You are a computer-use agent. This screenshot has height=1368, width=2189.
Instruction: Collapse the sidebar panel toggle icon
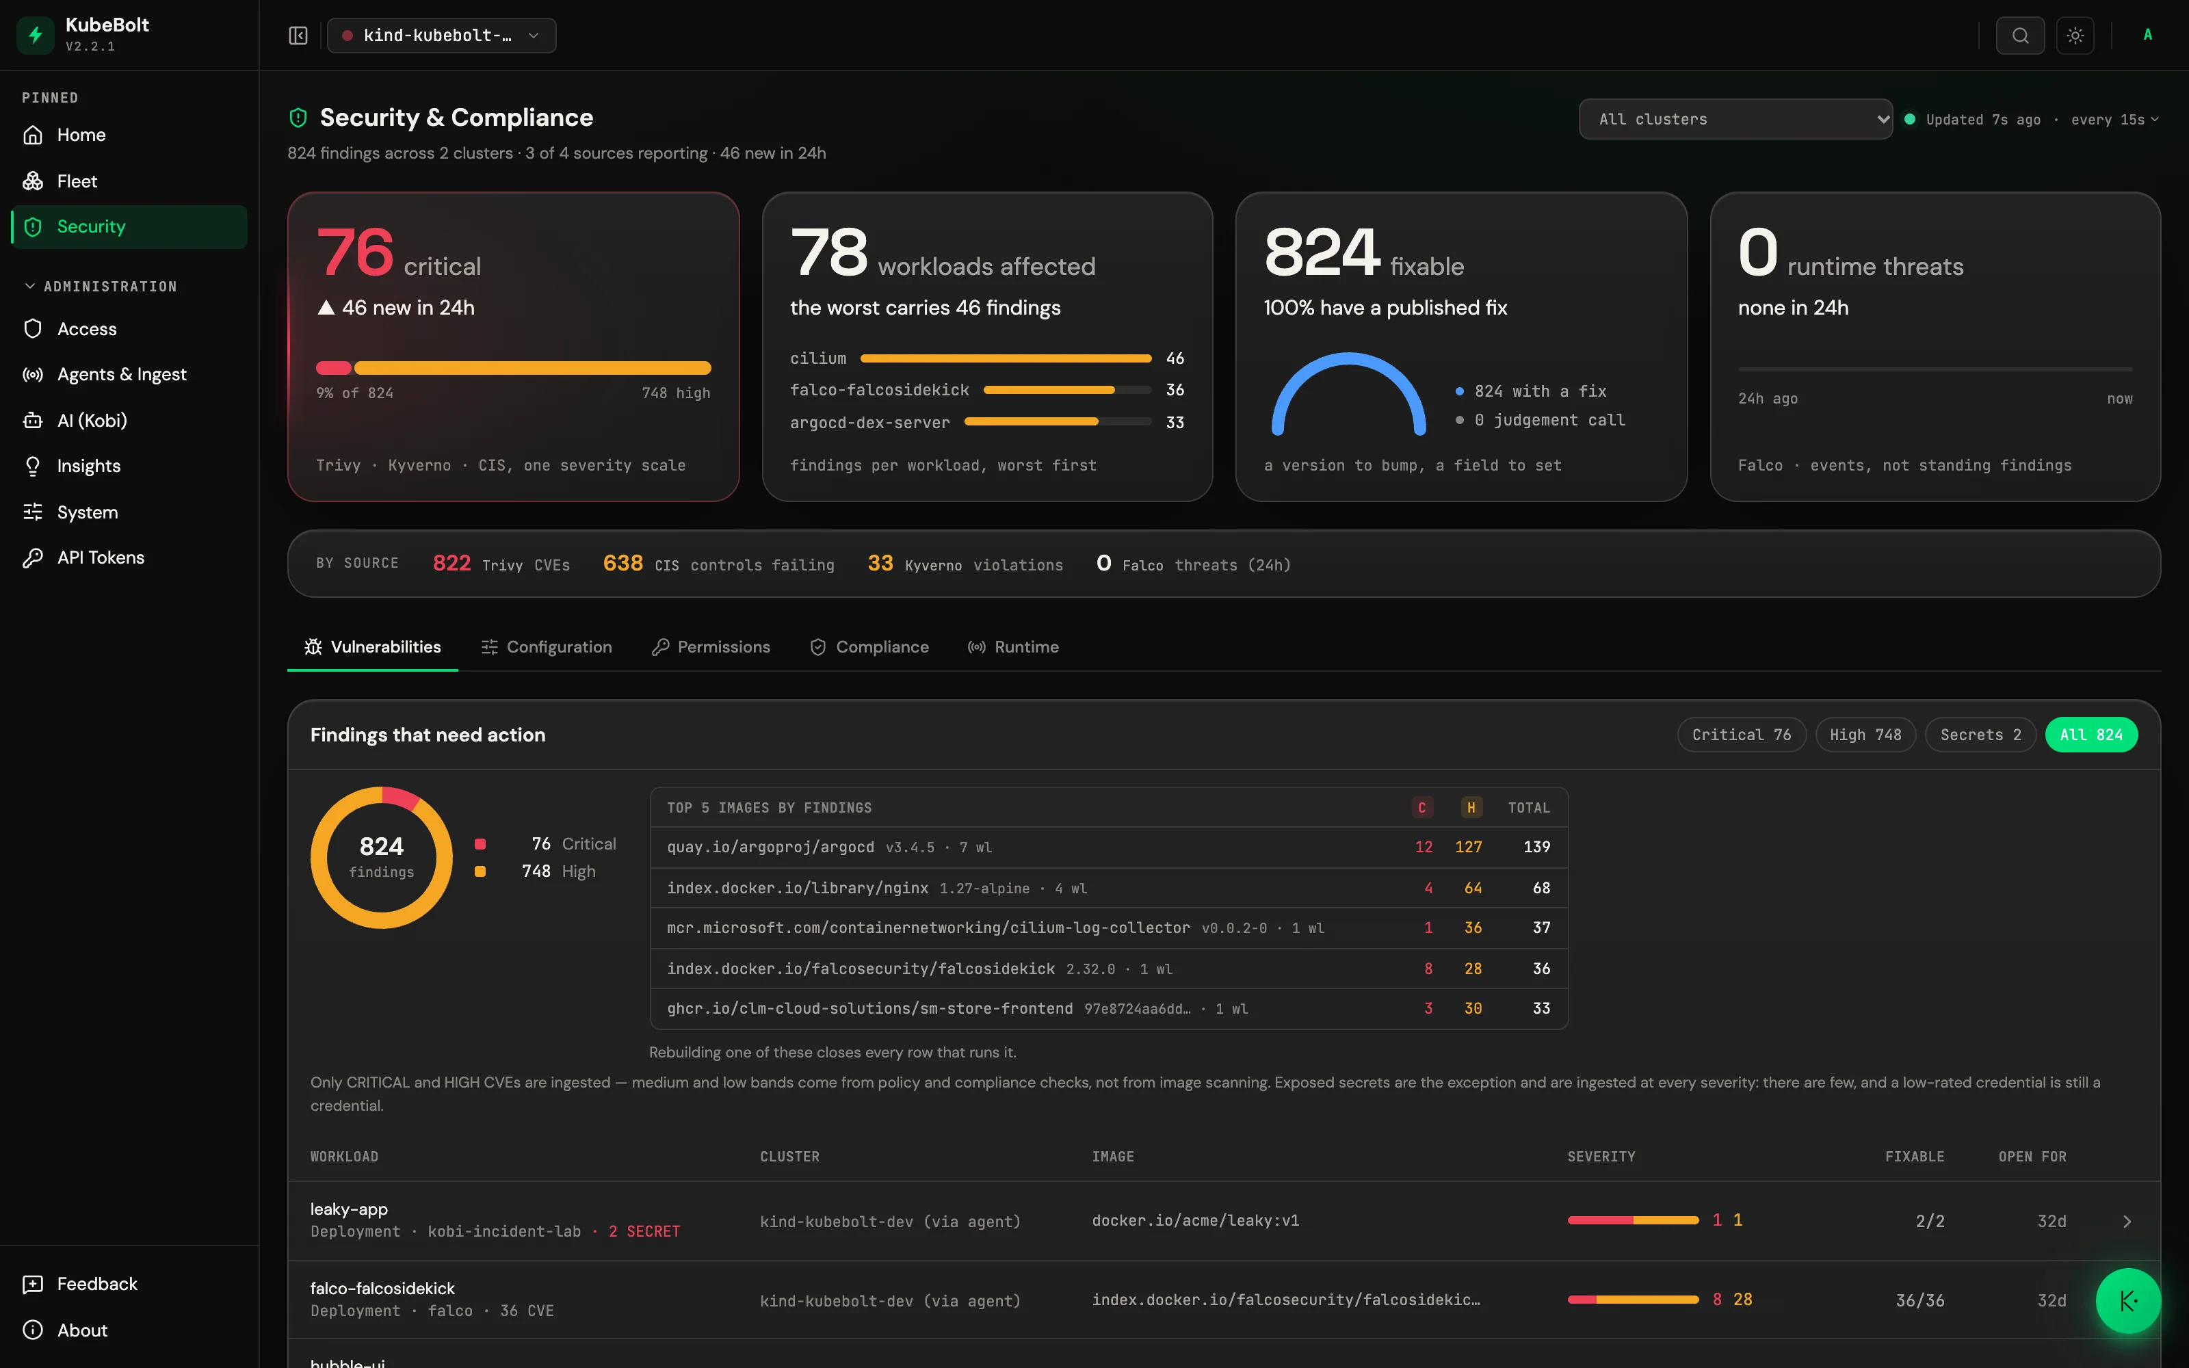(298, 36)
